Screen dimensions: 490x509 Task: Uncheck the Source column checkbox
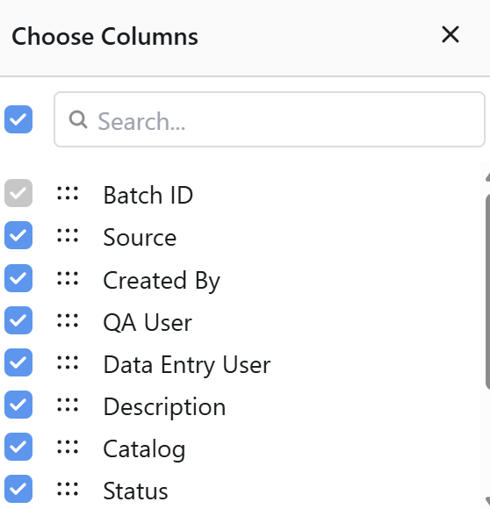(18, 235)
